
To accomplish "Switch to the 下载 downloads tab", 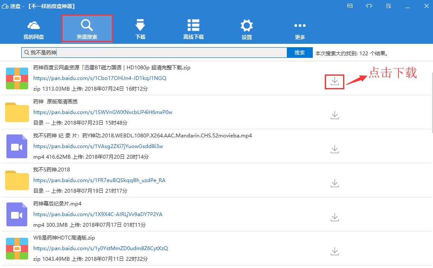I will pos(140,29).
